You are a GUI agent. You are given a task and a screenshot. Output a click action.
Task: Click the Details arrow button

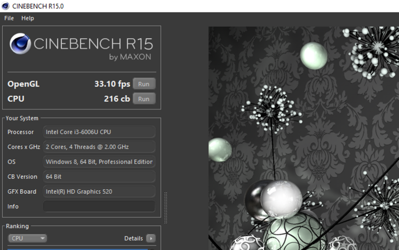coord(151,239)
